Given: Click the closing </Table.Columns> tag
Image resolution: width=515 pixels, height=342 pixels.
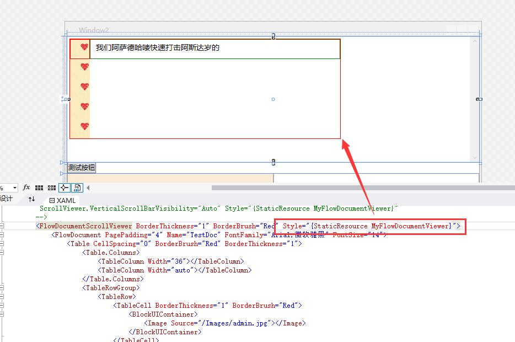Looking at the screenshot, I should (113, 279).
